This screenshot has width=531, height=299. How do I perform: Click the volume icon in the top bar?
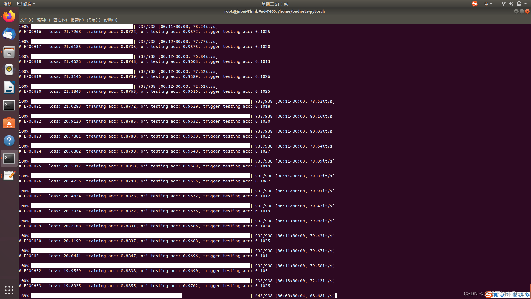[x=511, y=4]
